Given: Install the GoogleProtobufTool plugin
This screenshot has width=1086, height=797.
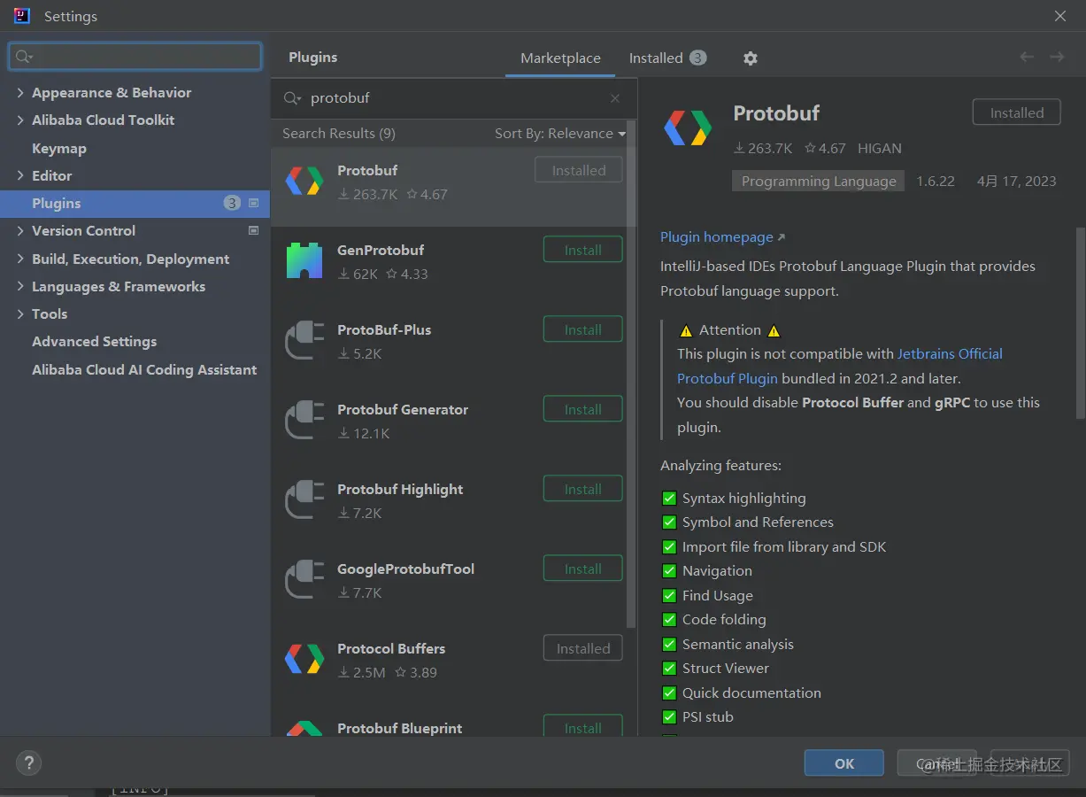Looking at the screenshot, I should [582, 569].
